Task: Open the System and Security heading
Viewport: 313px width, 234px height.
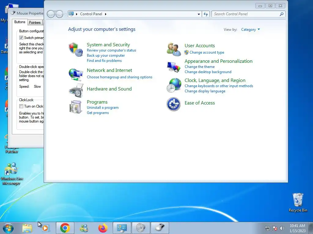Action: (109, 44)
